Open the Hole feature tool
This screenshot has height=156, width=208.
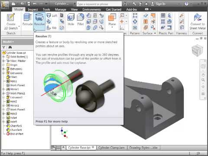(71, 19)
